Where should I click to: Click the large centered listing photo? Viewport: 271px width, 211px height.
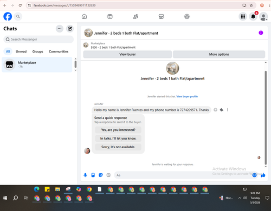172,68
